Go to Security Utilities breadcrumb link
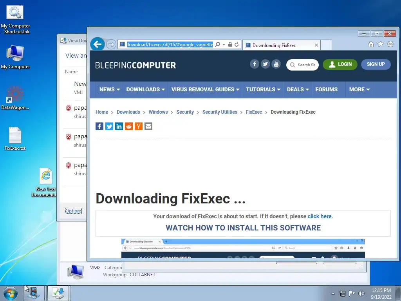 [220, 112]
